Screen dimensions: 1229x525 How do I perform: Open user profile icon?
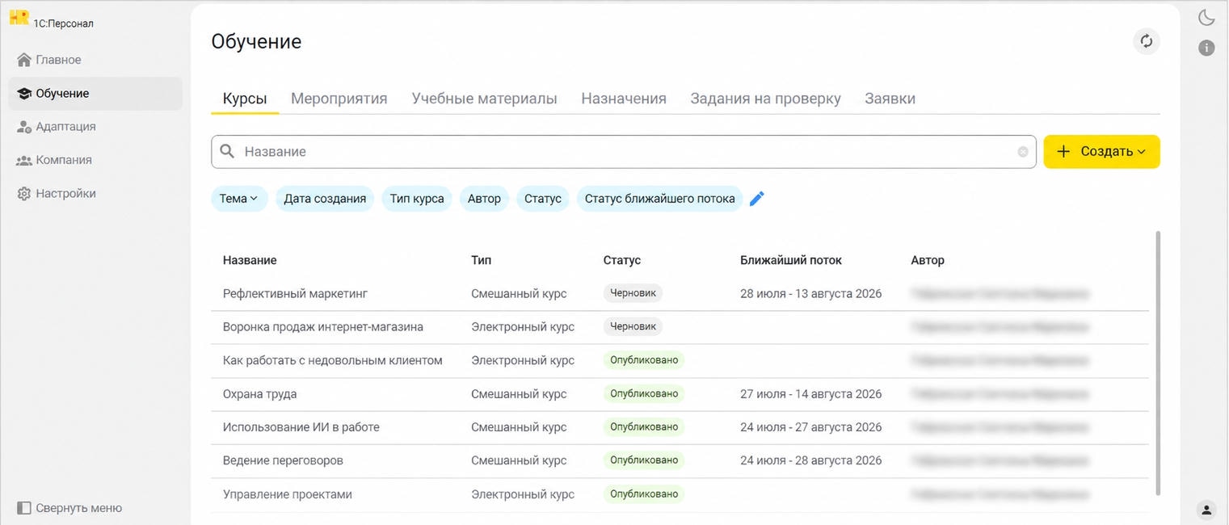[x=1206, y=510]
